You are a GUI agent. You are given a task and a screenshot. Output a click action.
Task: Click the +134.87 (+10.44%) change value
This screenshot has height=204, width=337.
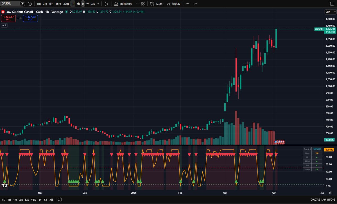134,12
